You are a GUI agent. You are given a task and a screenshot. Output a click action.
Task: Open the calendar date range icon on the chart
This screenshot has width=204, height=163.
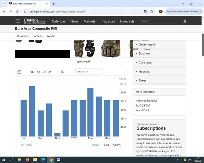[19, 72]
